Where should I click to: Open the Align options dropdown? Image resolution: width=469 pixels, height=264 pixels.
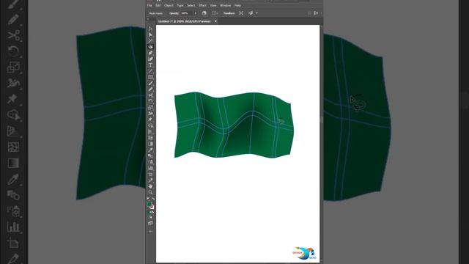pos(215,13)
